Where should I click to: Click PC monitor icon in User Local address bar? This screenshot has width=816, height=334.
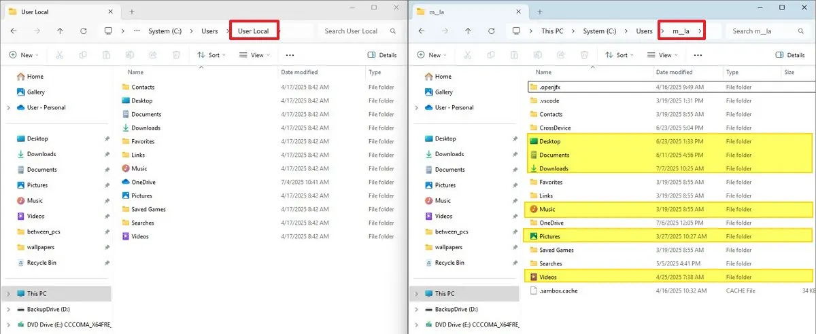point(107,31)
